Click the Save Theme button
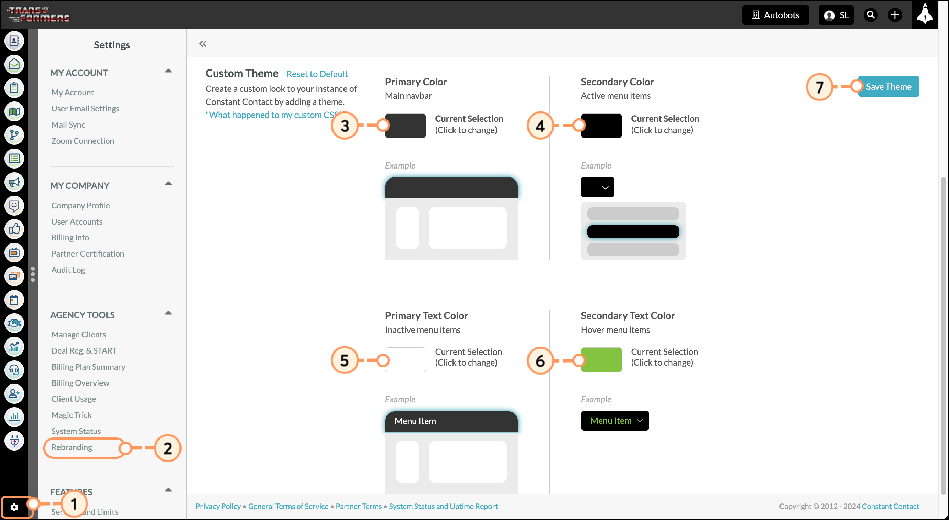The image size is (949, 520). 888,87
